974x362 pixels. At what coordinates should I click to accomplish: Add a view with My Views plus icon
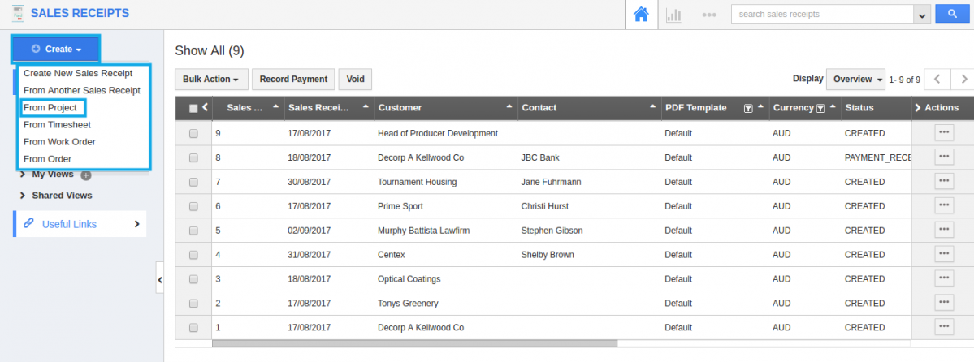[86, 175]
